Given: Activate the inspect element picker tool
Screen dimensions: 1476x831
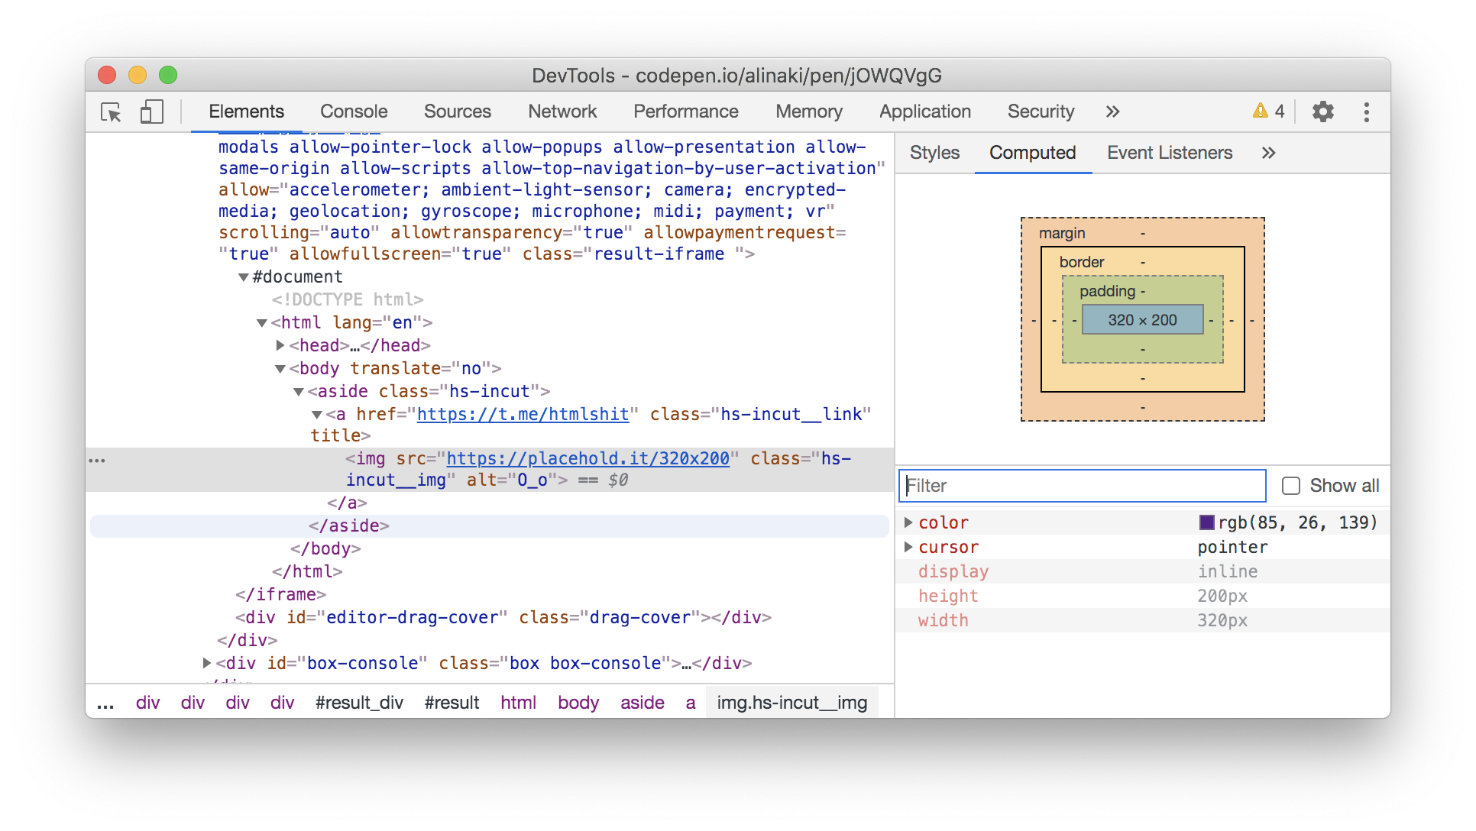Looking at the screenshot, I should click(112, 112).
